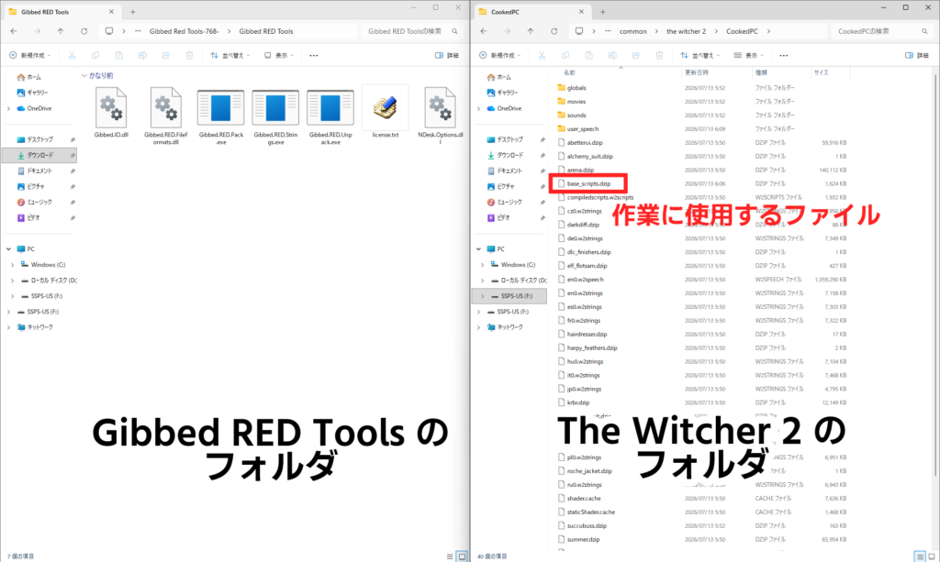
Task: Collapse PC tree in Gibbed RED Tools sidebar
Action: (x=8, y=249)
